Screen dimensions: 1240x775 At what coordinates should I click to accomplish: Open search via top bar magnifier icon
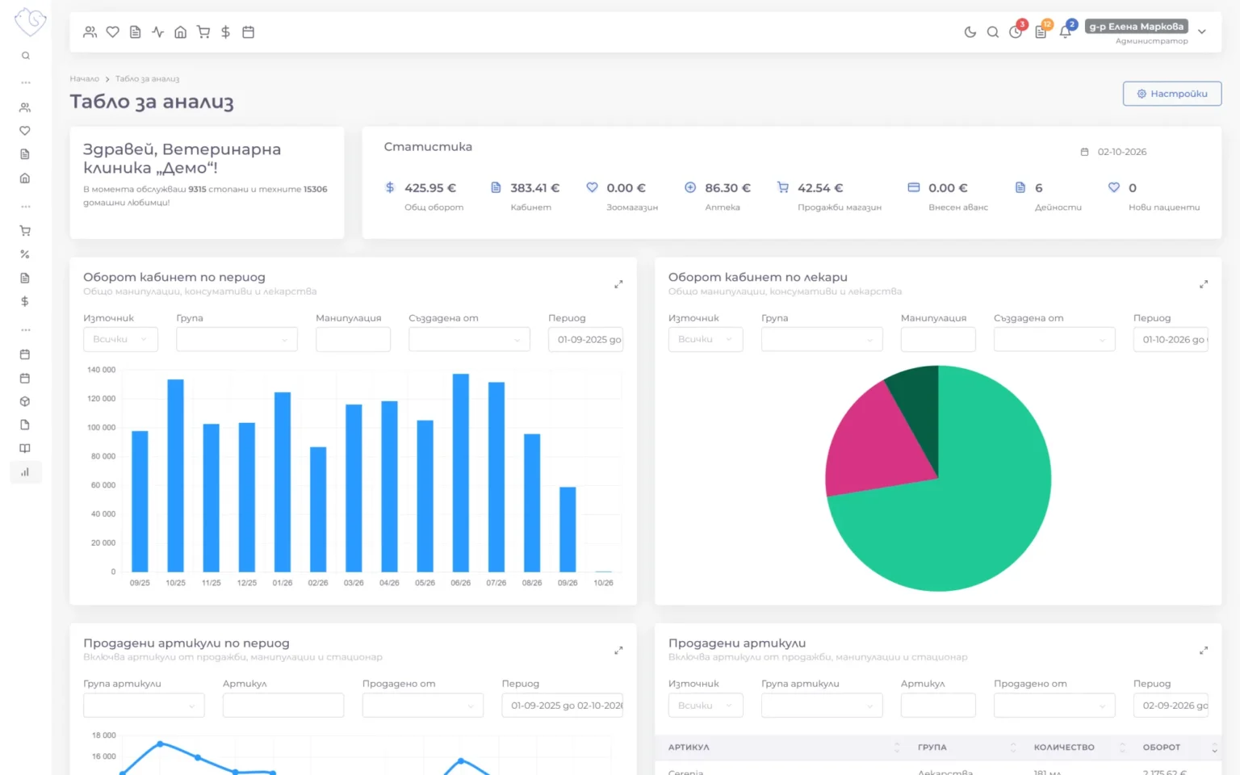(x=993, y=32)
